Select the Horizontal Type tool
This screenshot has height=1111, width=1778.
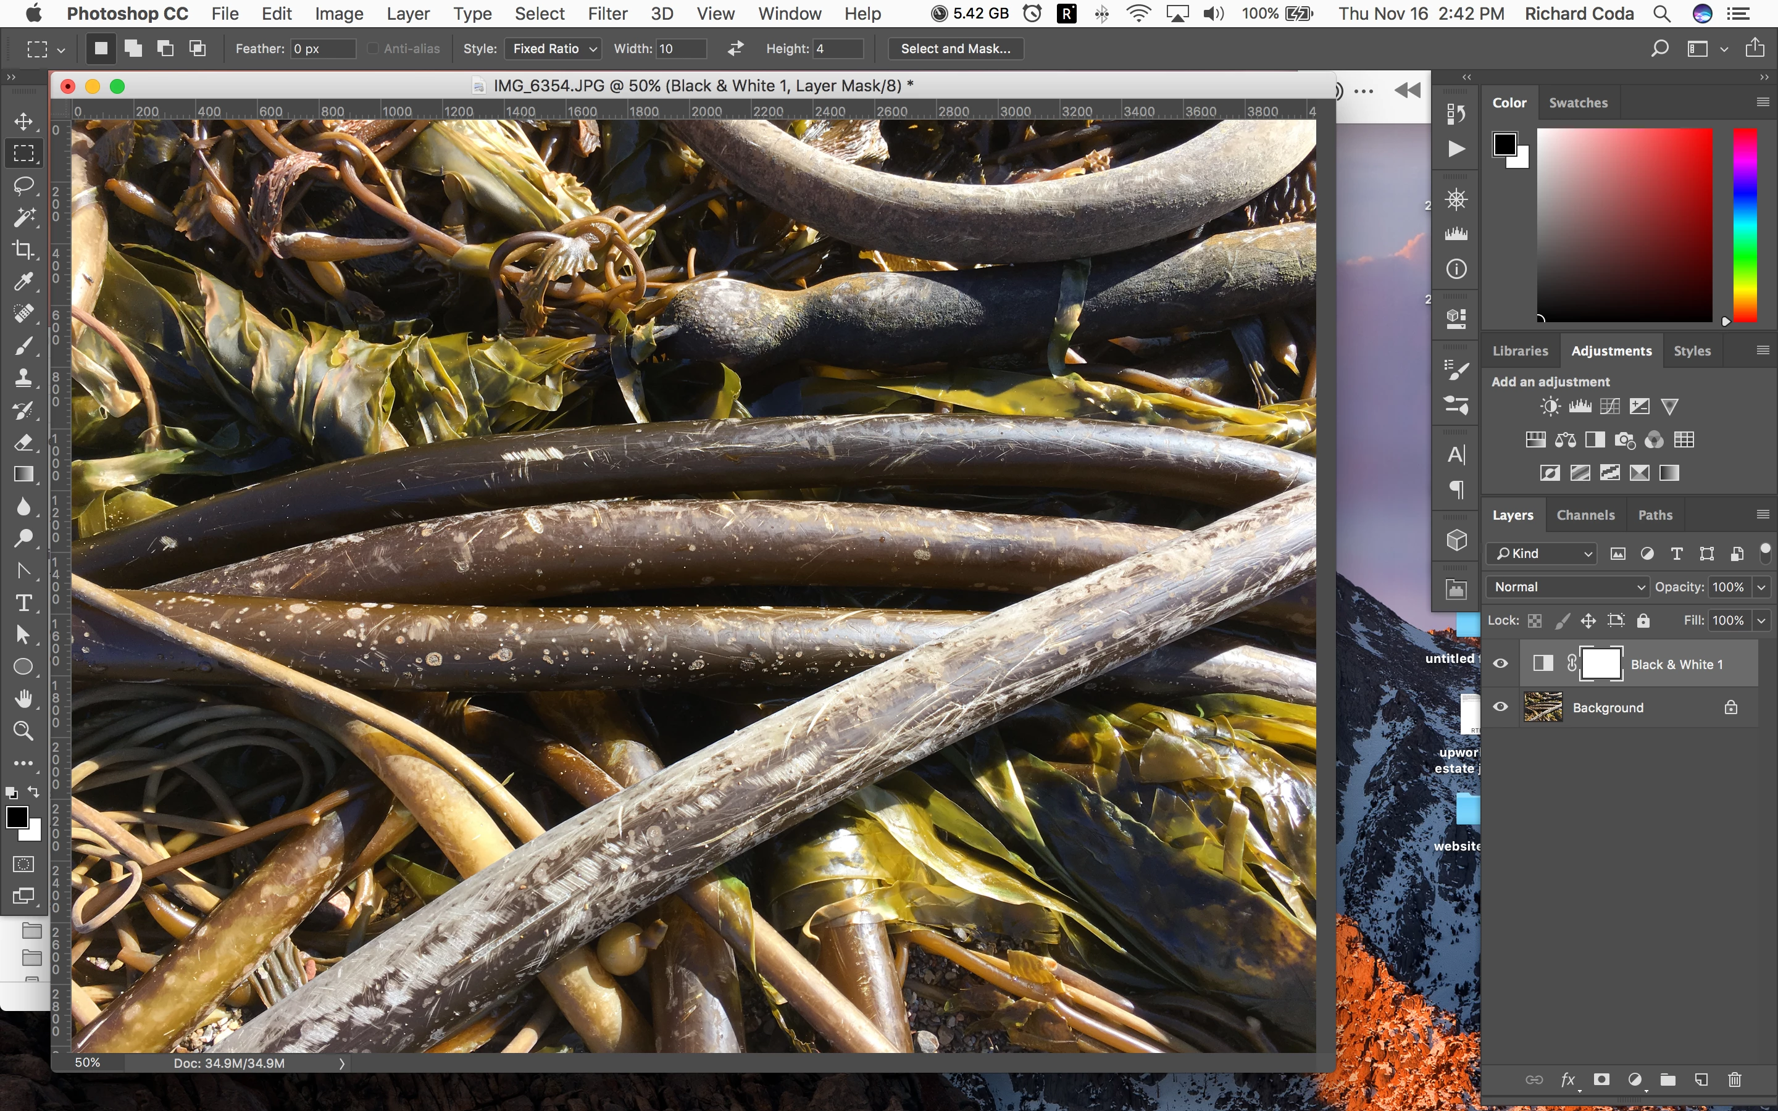pos(23,603)
